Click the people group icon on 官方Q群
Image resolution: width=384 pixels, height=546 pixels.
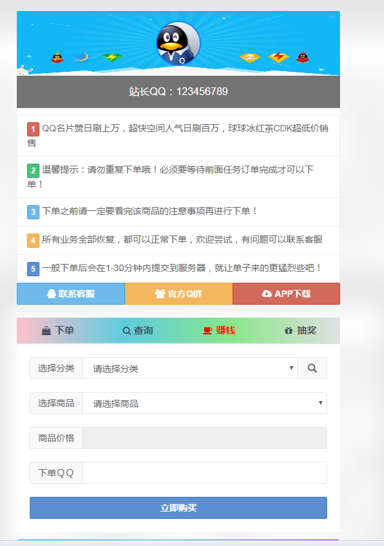point(160,294)
